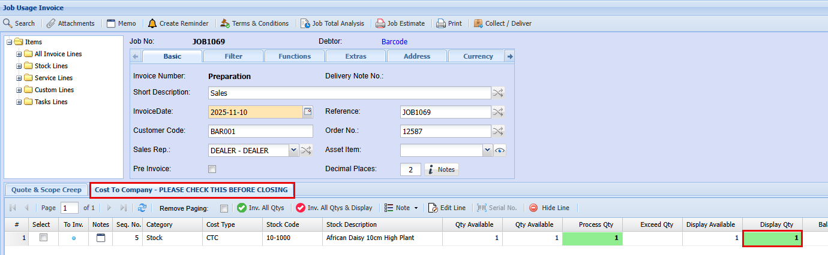828x255 pixels.
Task: View asset item with eye icon
Action: click(x=499, y=150)
